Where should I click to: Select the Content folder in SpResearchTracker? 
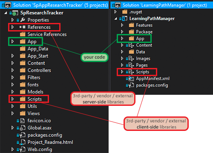click(36, 63)
